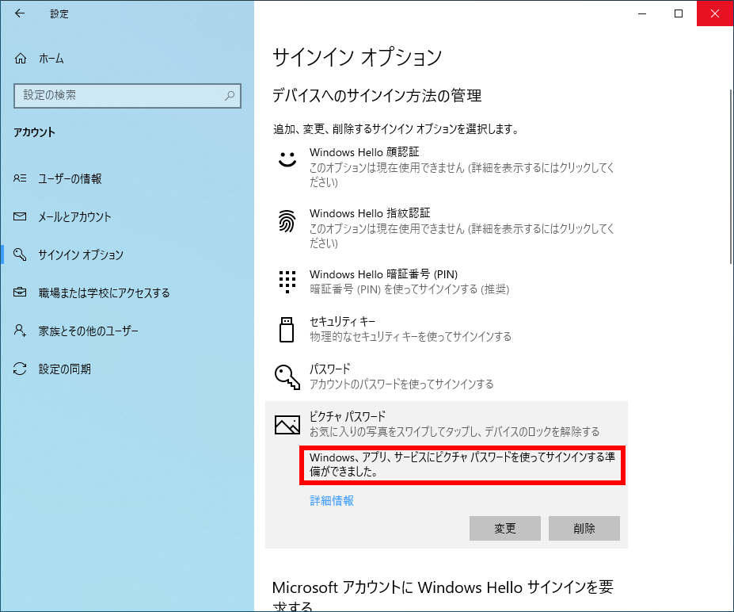Click the vertical scrollbar on right
This screenshot has width=734, height=612.
730,176
